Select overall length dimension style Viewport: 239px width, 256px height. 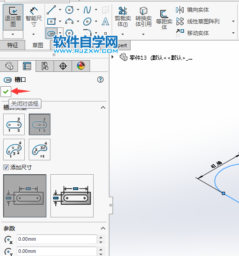(x=72, y=196)
